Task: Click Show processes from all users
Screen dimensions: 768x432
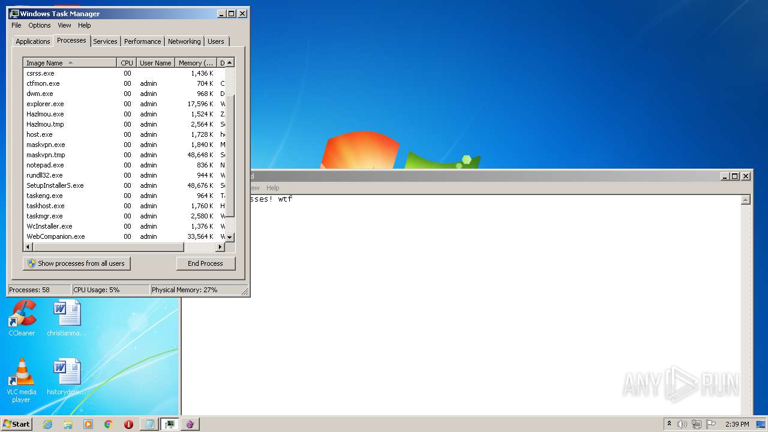Action: pyautogui.click(x=76, y=263)
